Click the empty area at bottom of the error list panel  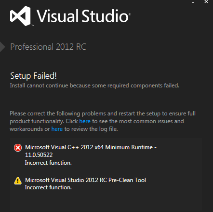106,201
